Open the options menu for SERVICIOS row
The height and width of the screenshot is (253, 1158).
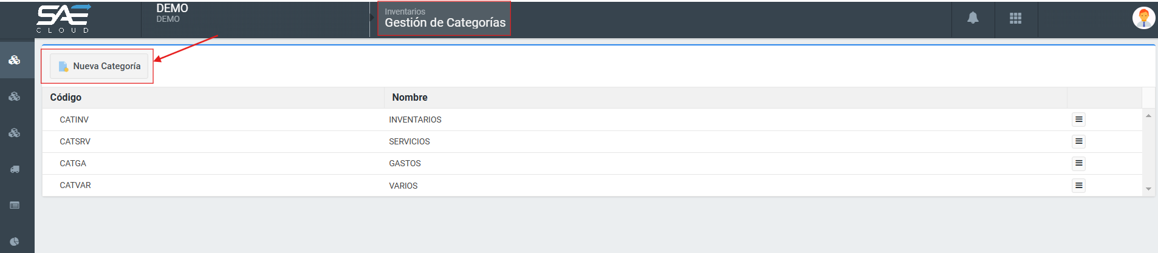[x=1078, y=141]
